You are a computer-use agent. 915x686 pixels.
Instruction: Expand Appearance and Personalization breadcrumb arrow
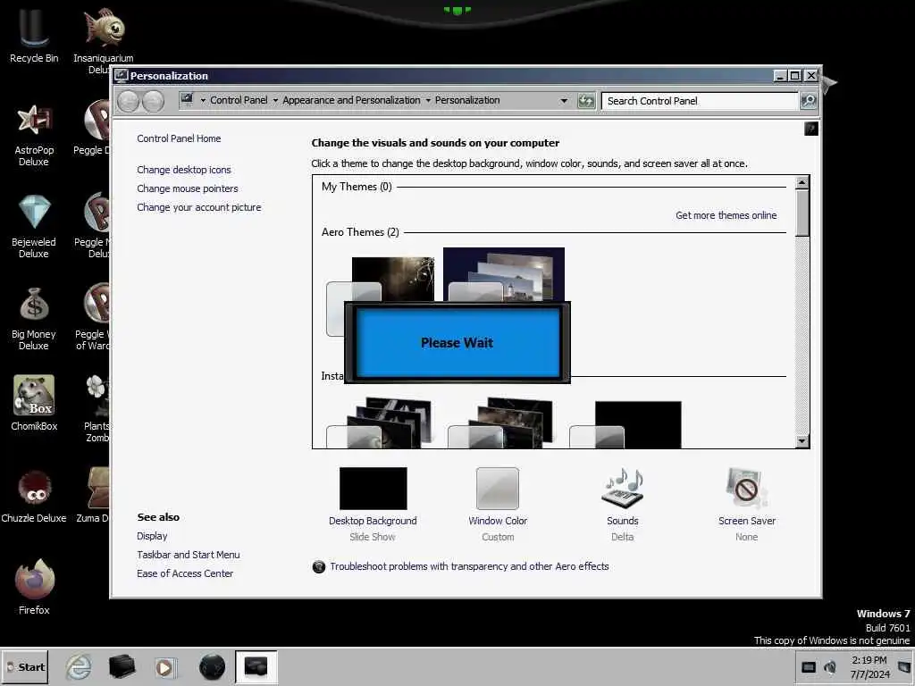pos(428,100)
